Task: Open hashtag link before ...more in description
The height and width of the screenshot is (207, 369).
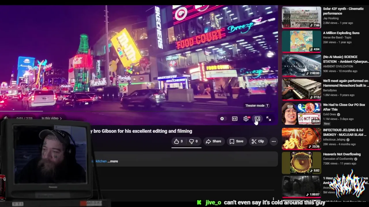Action: pyautogui.click(x=99, y=161)
